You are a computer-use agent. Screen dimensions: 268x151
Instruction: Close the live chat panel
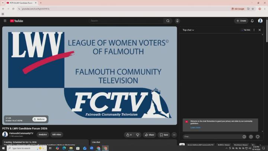tap(260, 30)
